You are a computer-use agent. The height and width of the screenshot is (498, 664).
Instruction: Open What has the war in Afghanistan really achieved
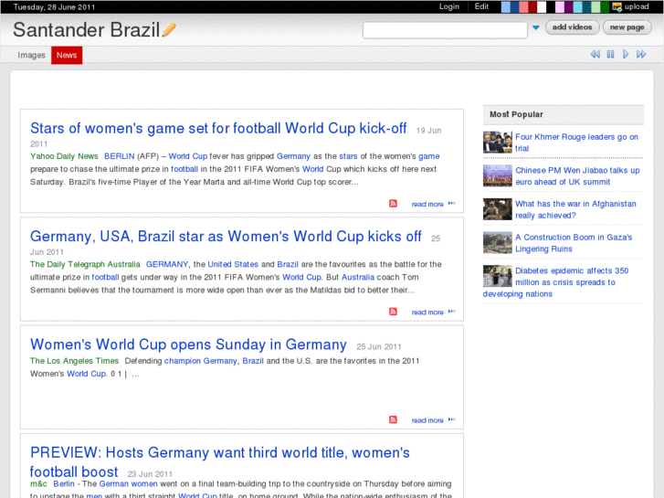[575, 209]
